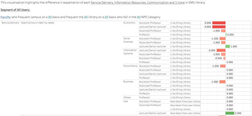Screen dimensions: 252x116
Task: Select the Law faculty row header
Action: click(125, 101)
